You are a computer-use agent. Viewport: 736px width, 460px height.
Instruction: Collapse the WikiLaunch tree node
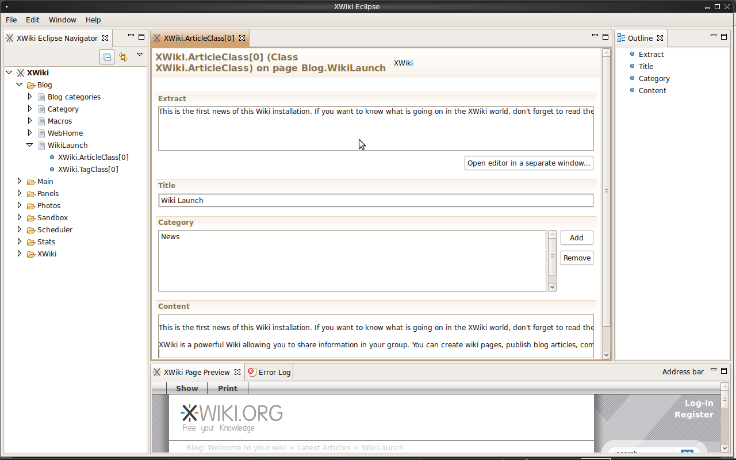click(x=30, y=145)
